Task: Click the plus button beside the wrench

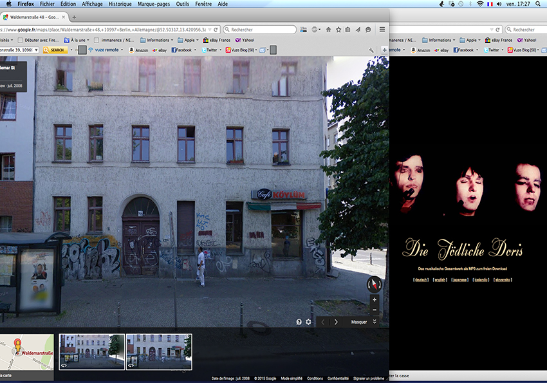Action: (384, 50)
